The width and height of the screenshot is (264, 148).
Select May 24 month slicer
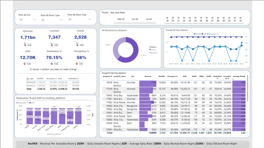(x=121, y=19)
